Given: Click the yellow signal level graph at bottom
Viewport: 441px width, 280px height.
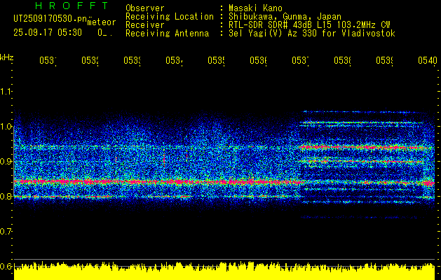Looking at the screenshot, I should tap(224, 271).
